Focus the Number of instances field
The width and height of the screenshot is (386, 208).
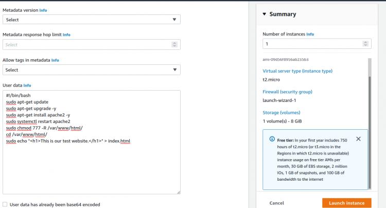[x=319, y=45]
